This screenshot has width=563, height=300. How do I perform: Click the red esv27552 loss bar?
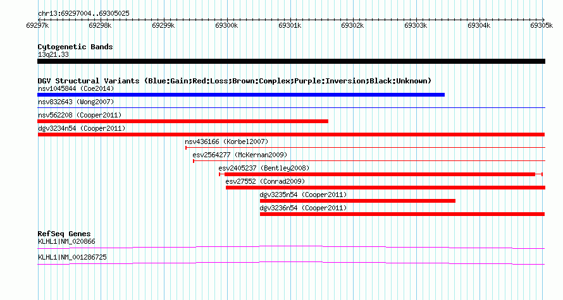pos(385,188)
